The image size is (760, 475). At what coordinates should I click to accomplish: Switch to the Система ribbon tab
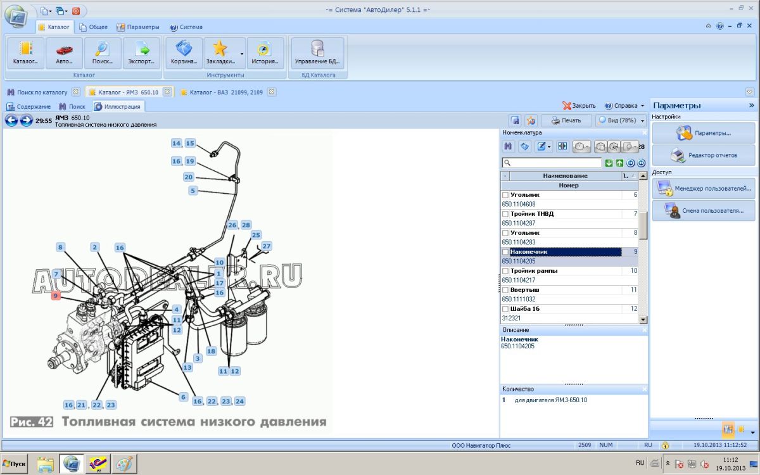click(x=186, y=27)
